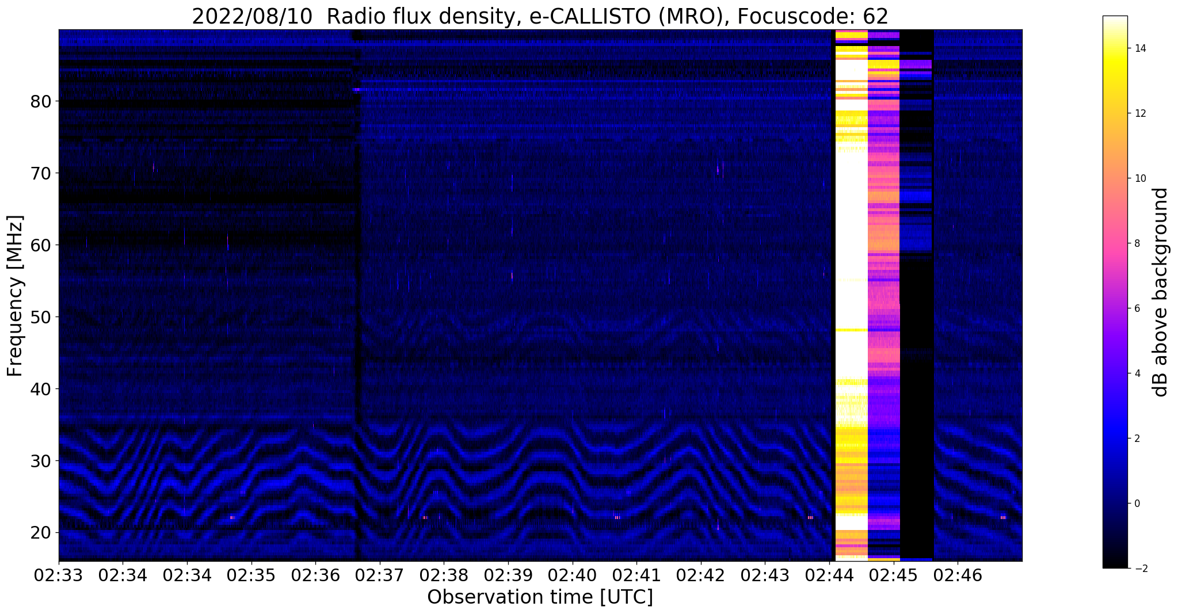Select the 02:46 time tick label
Image resolution: width=1178 pixels, height=614 pixels.
[958, 575]
